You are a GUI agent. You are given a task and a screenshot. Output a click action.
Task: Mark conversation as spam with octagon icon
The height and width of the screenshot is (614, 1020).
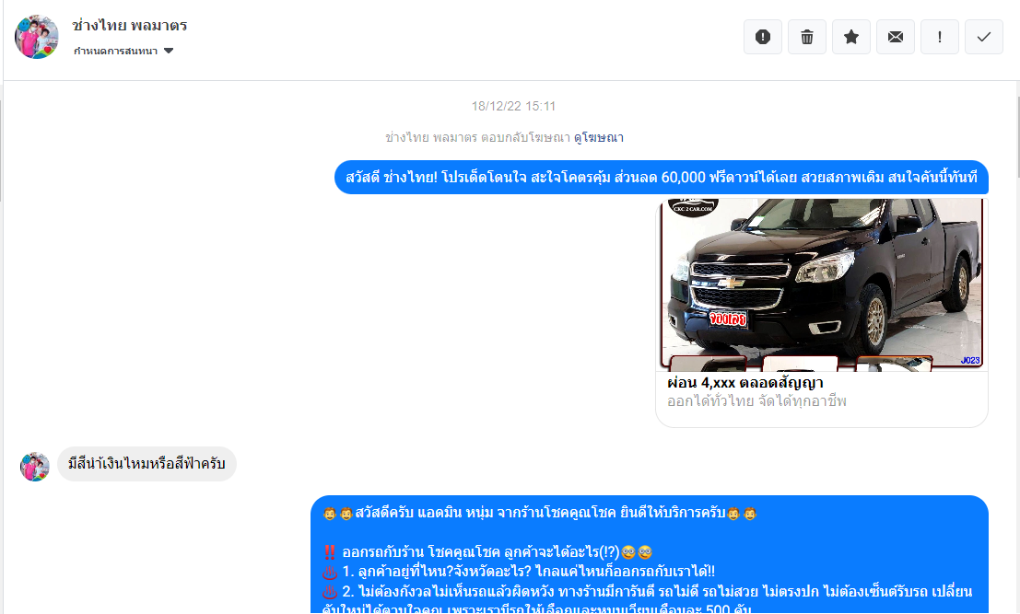click(763, 37)
